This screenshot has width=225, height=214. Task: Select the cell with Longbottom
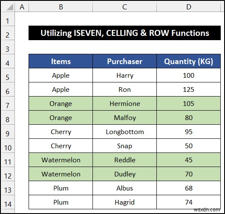pyautogui.click(x=124, y=132)
